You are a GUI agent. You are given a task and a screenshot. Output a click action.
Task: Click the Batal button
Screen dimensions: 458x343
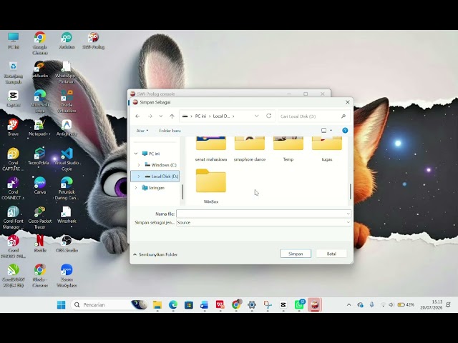pyautogui.click(x=331, y=254)
